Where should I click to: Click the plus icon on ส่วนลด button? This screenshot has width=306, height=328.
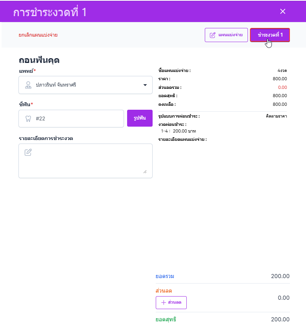tap(164, 302)
